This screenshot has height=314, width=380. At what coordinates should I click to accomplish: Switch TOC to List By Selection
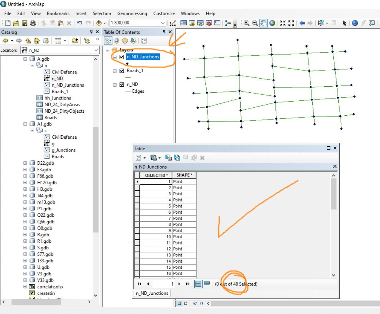[x=133, y=41]
